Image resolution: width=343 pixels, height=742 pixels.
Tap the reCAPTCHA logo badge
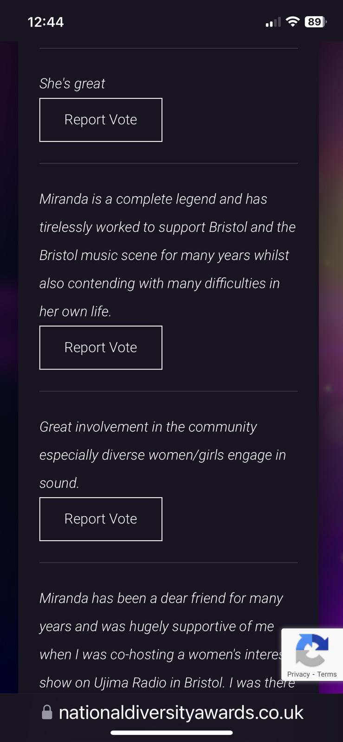(312, 649)
